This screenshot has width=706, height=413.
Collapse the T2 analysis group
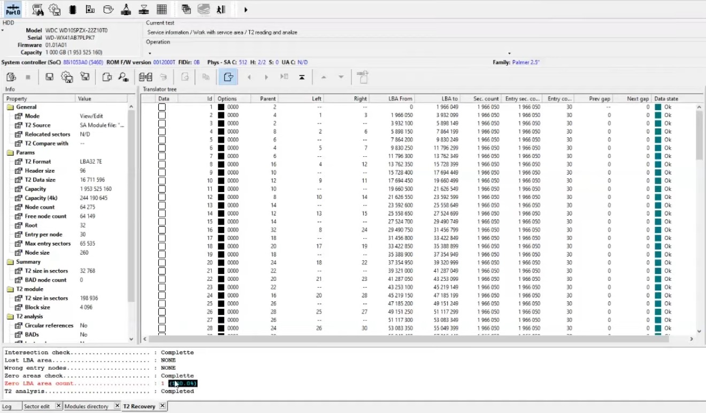click(11, 316)
